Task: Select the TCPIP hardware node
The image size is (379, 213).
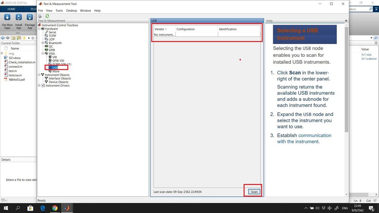Action: pyautogui.click(x=52, y=36)
